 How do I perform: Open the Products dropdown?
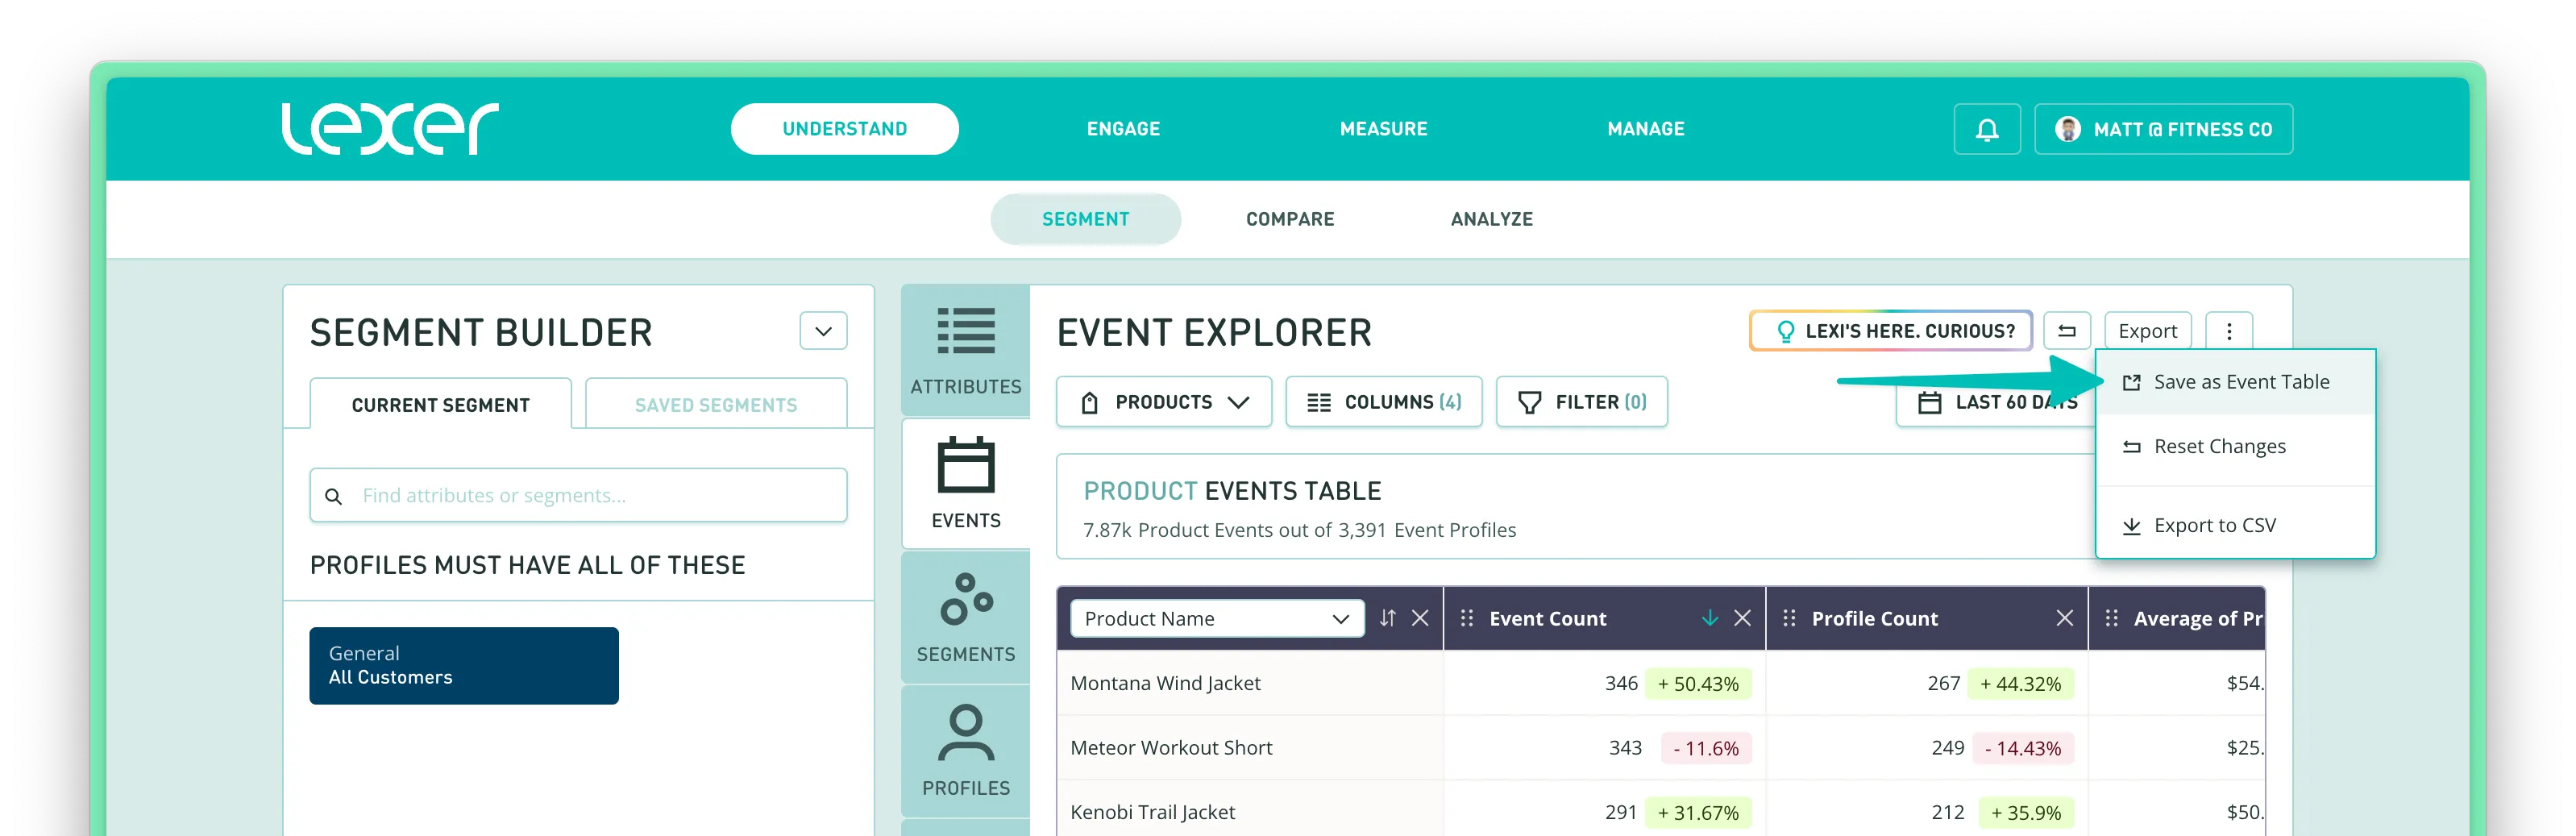[x=1164, y=402]
